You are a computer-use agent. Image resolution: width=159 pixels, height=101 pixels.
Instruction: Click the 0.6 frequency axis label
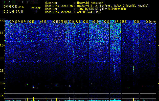[2, 96]
